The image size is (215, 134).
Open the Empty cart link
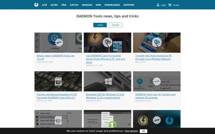pyautogui.click(x=176, y=5)
